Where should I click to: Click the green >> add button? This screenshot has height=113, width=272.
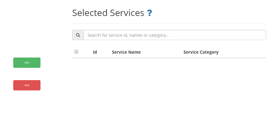(27, 63)
